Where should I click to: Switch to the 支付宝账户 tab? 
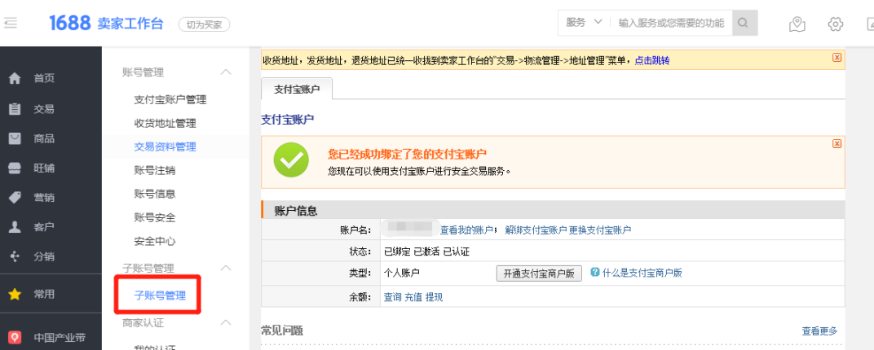coord(297,89)
